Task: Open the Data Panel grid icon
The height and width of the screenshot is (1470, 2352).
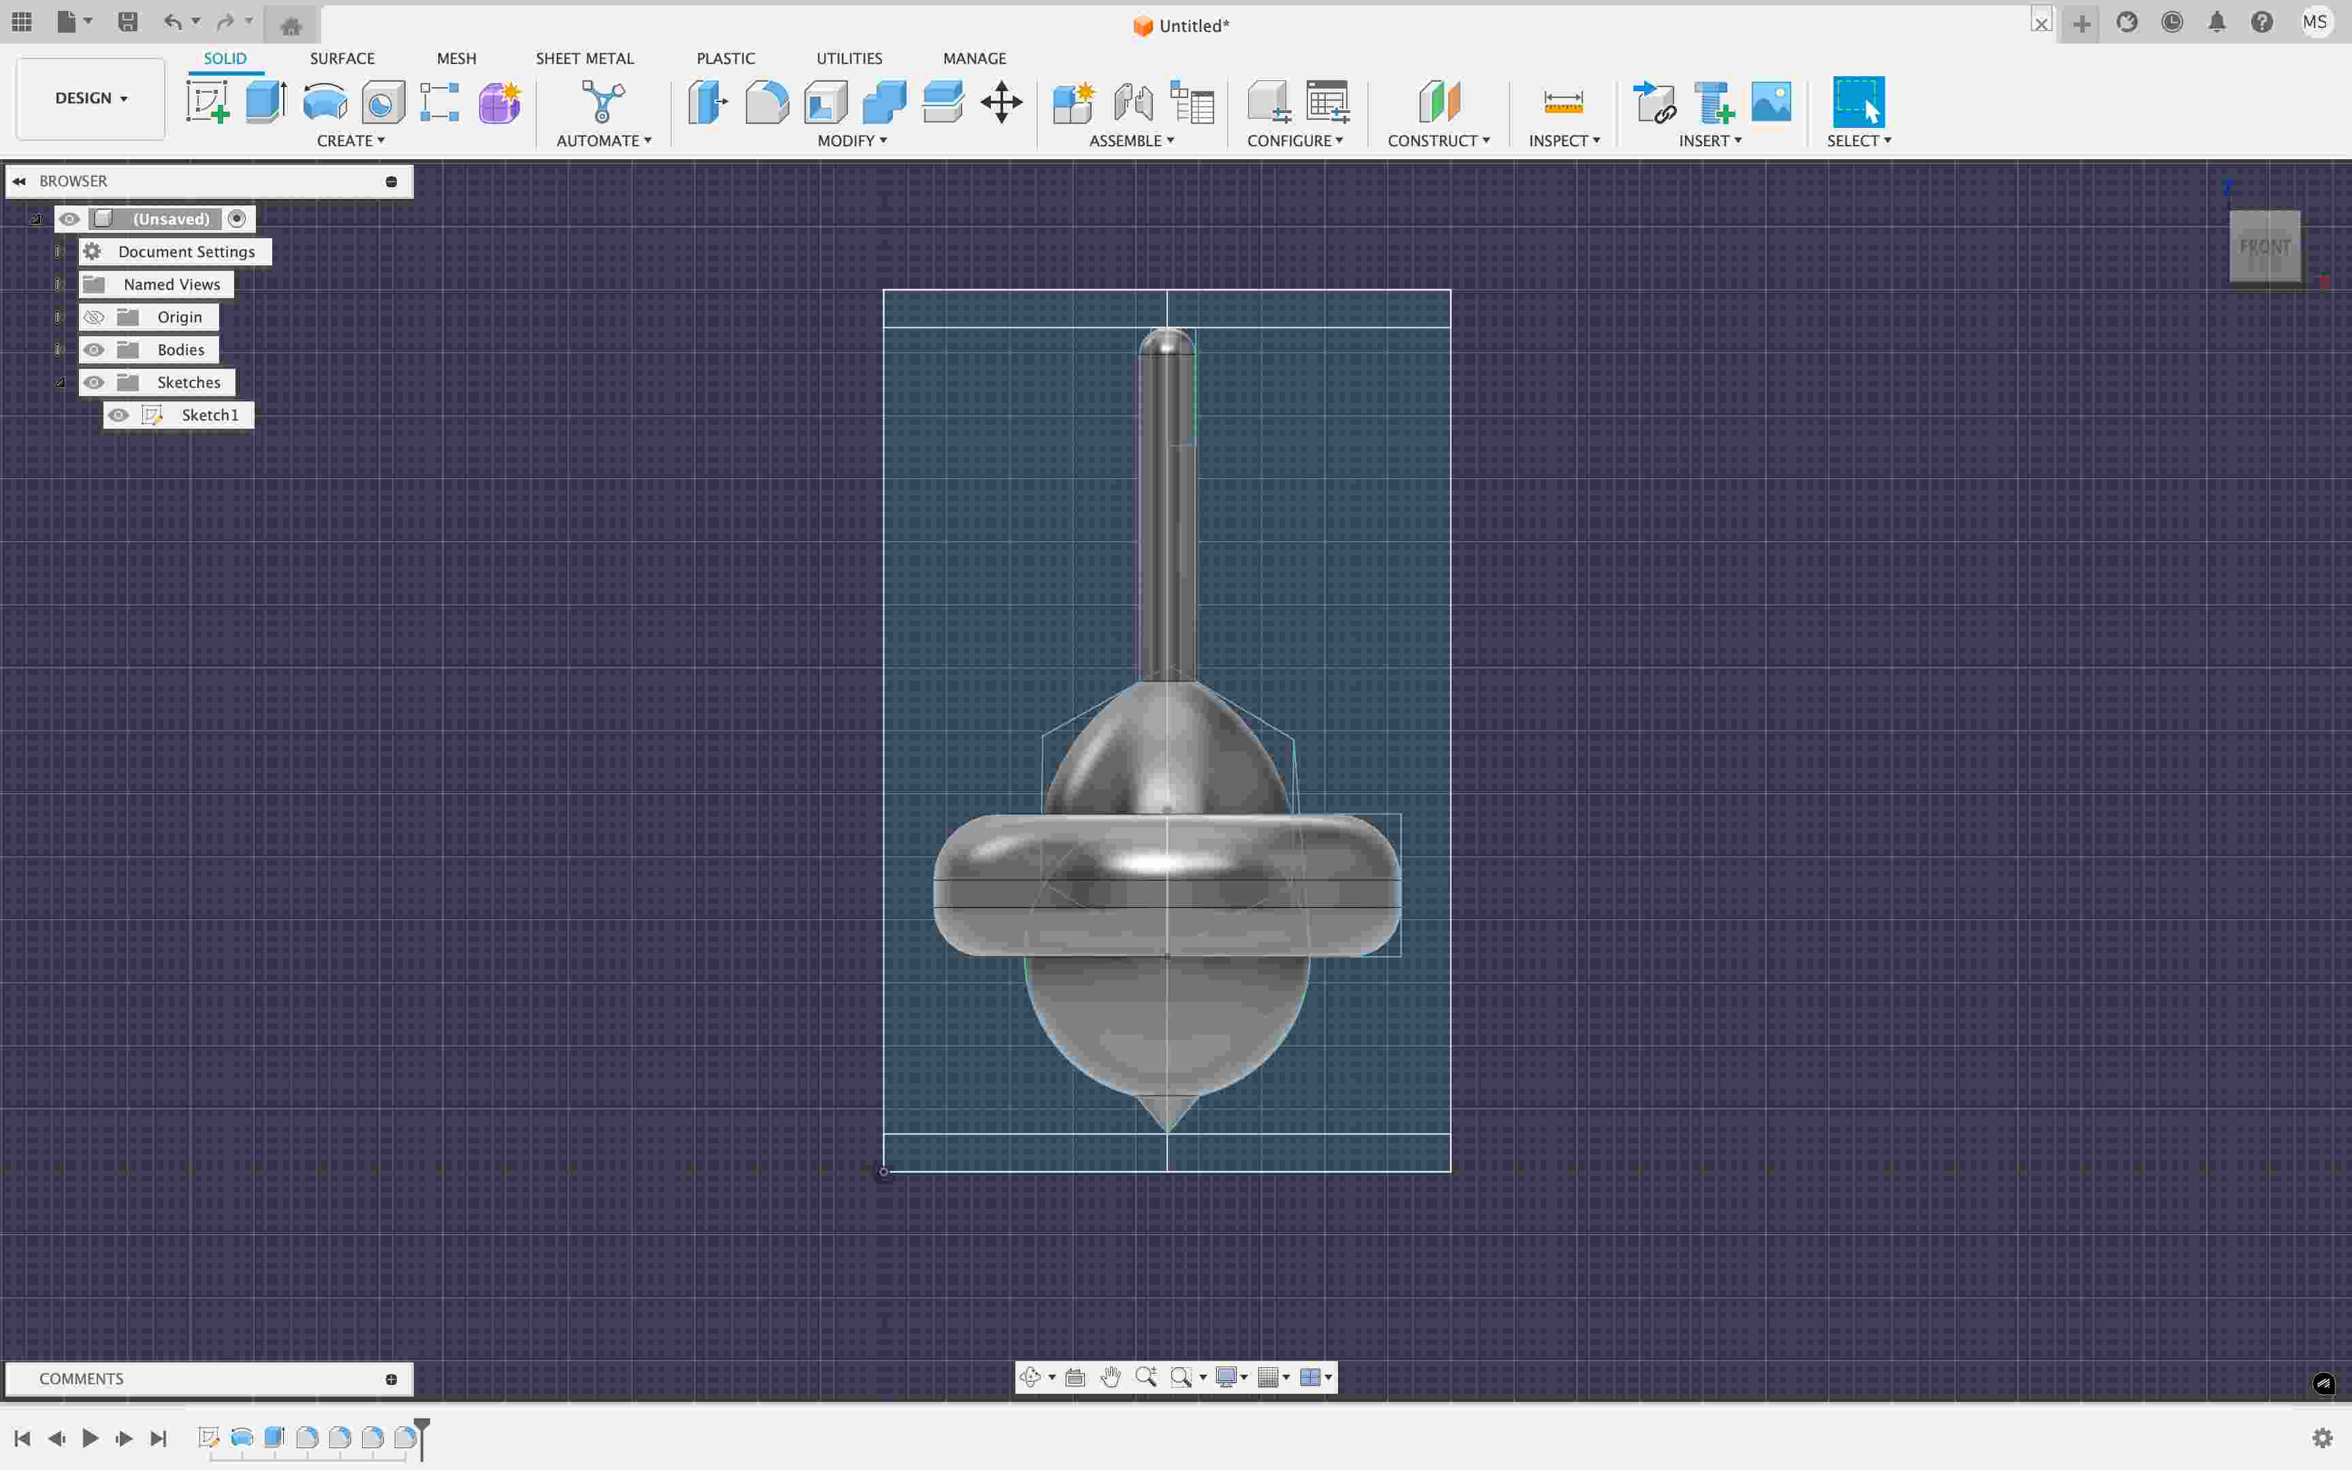Action: [21, 21]
